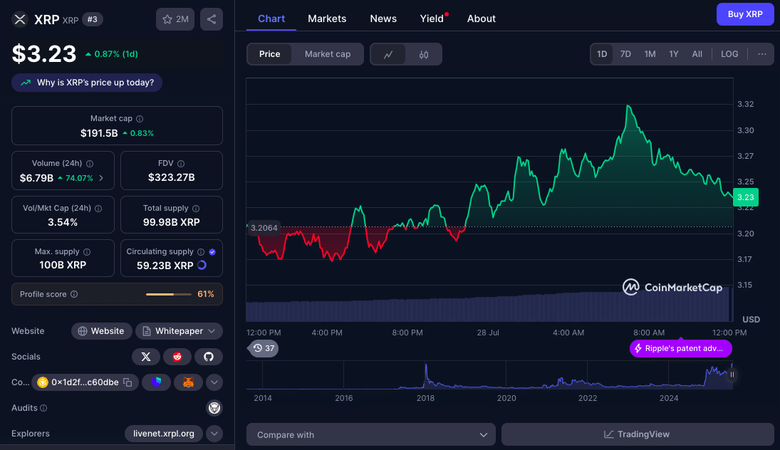Toggle LOG scale on chart

[729, 54]
